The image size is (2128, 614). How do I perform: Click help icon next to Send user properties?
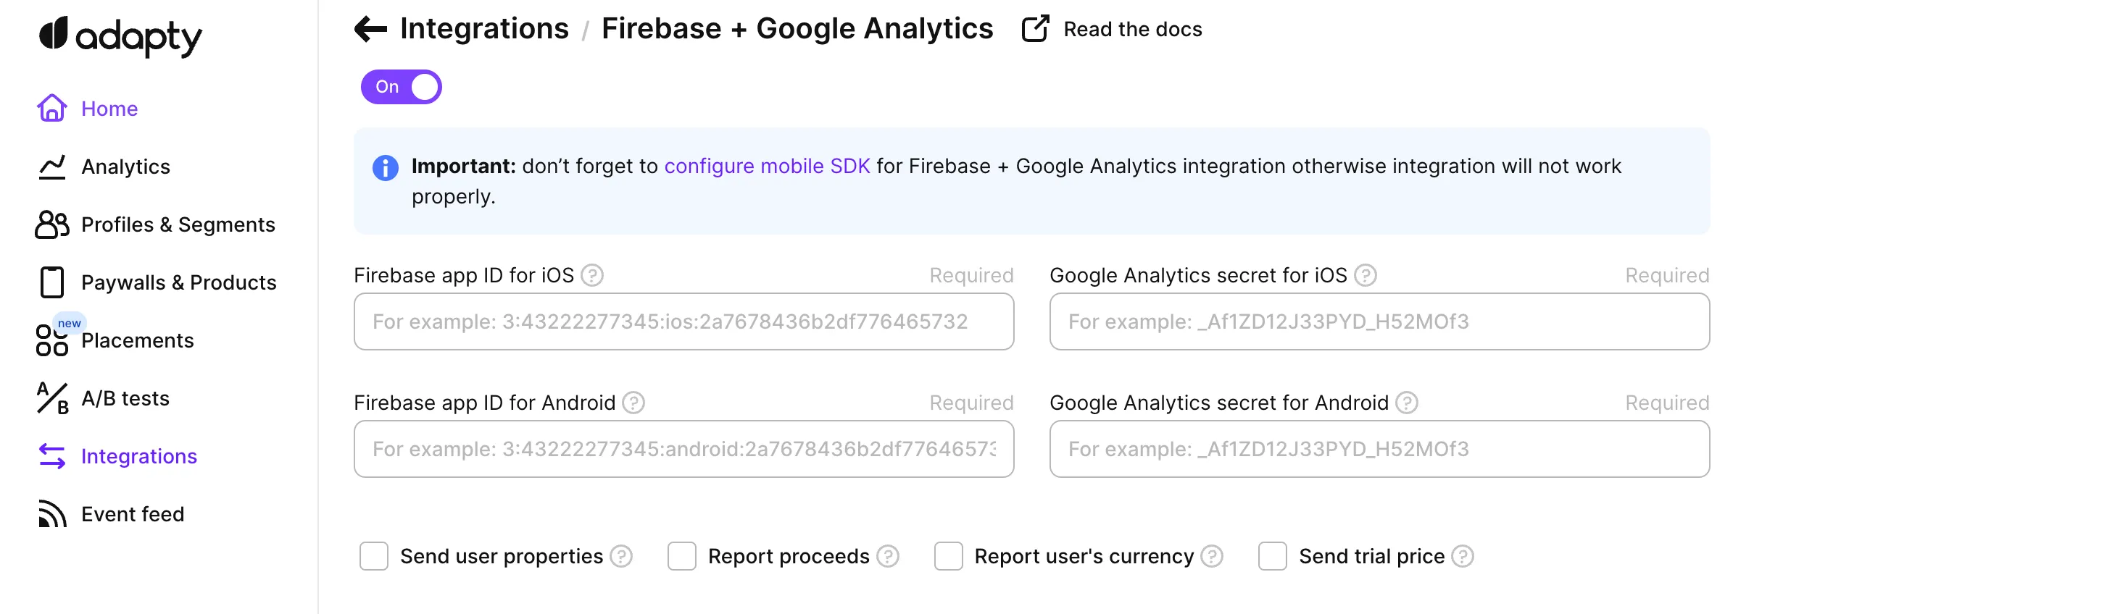click(x=621, y=556)
